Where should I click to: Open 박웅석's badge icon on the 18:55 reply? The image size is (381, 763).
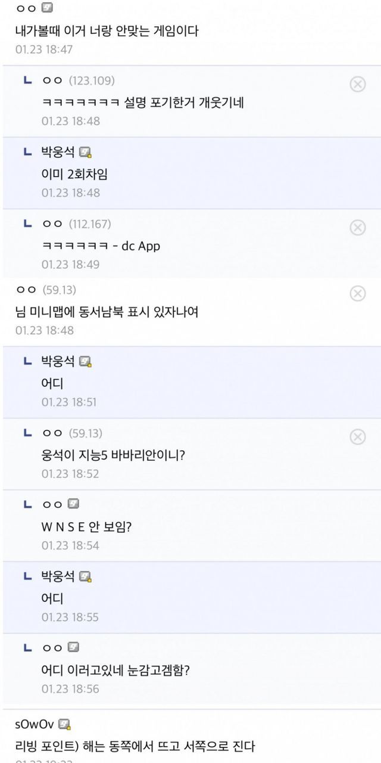pyautogui.click(x=85, y=576)
